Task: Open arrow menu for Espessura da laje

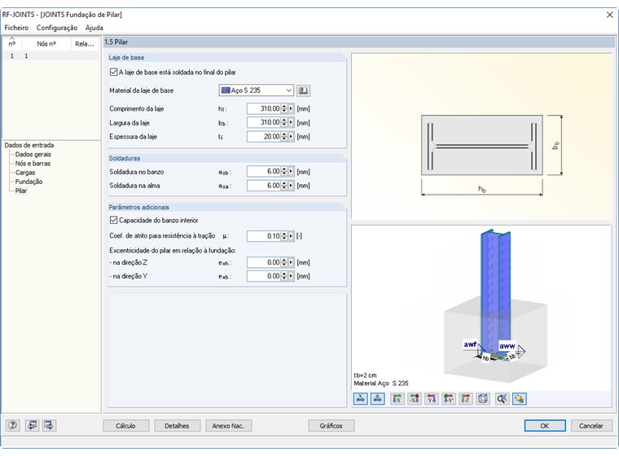Action: pos(291,137)
